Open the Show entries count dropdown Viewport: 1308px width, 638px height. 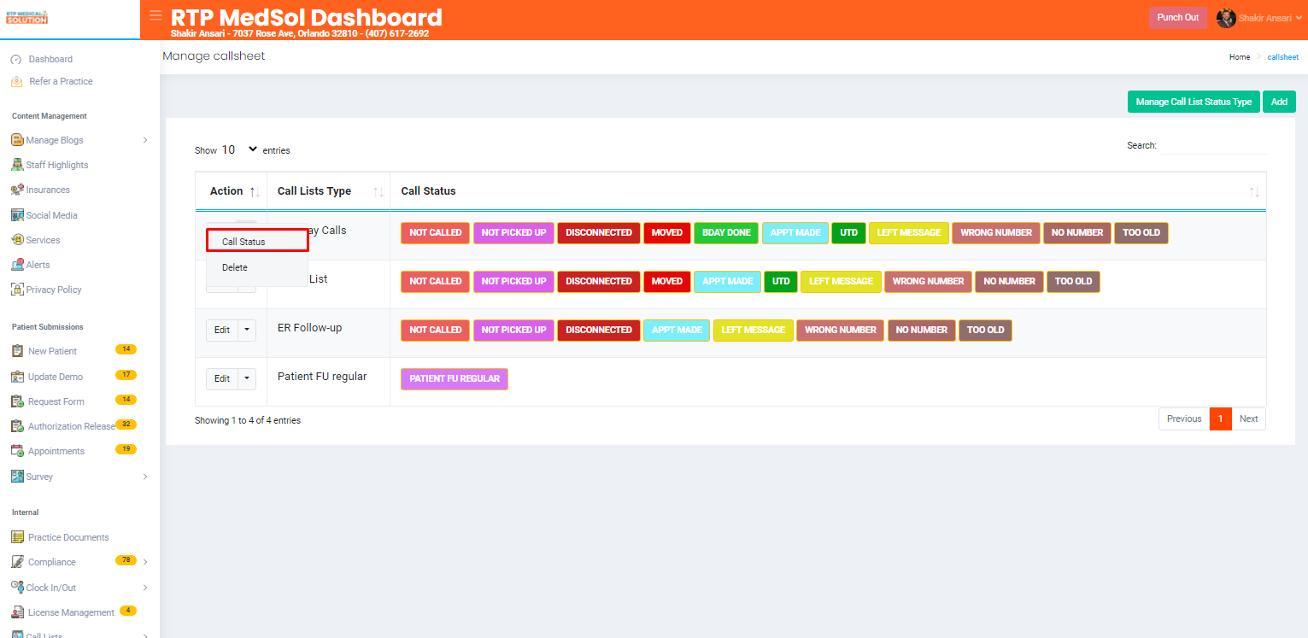(x=239, y=149)
